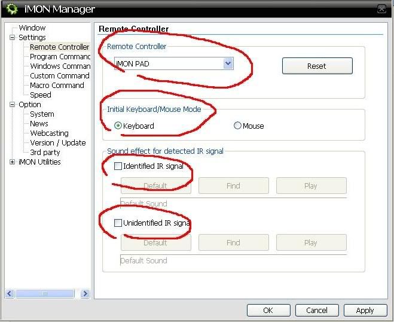Open 3rd party options

click(45, 152)
